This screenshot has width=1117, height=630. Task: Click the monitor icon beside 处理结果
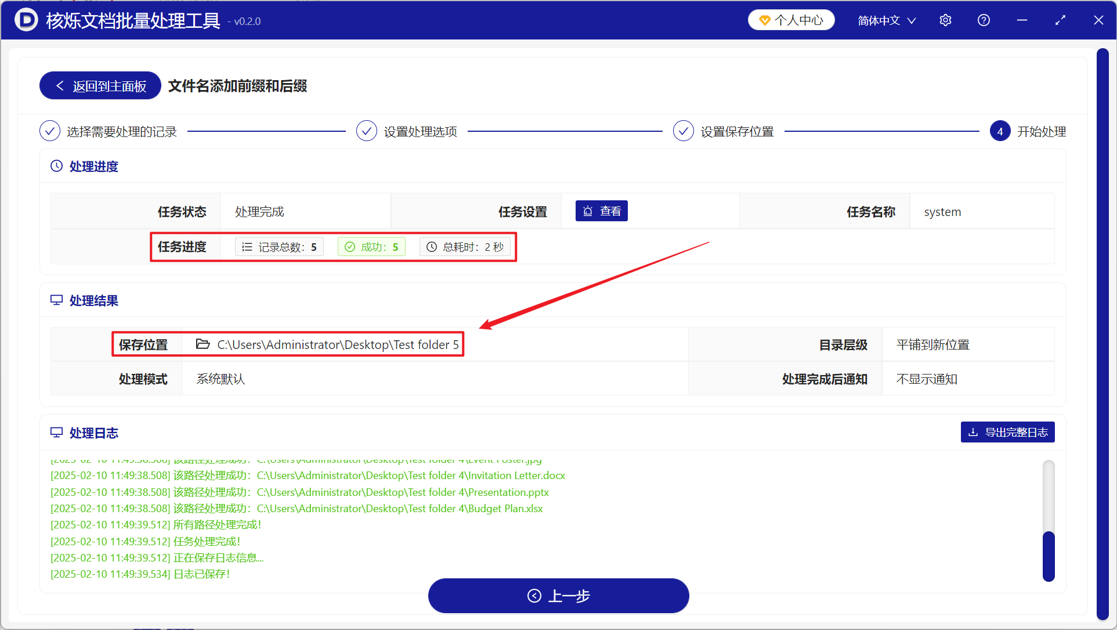56,300
